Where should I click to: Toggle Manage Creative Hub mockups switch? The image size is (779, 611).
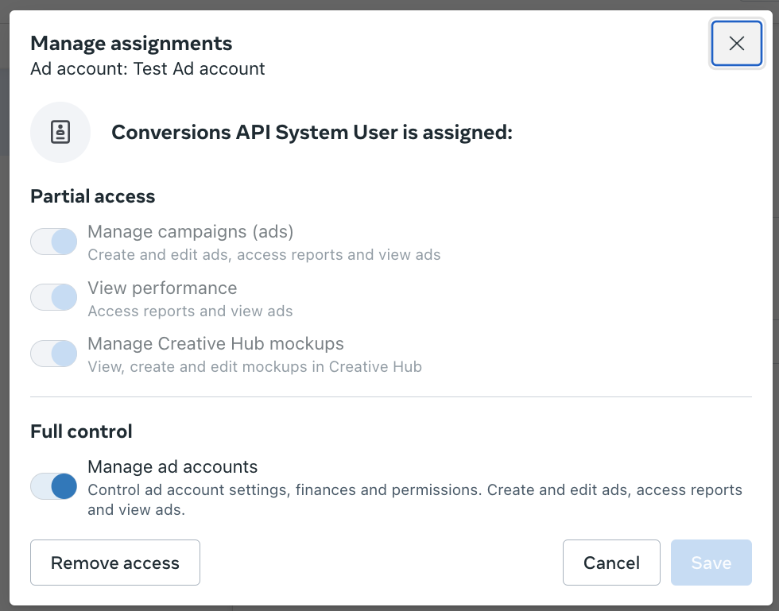coord(54,354)
